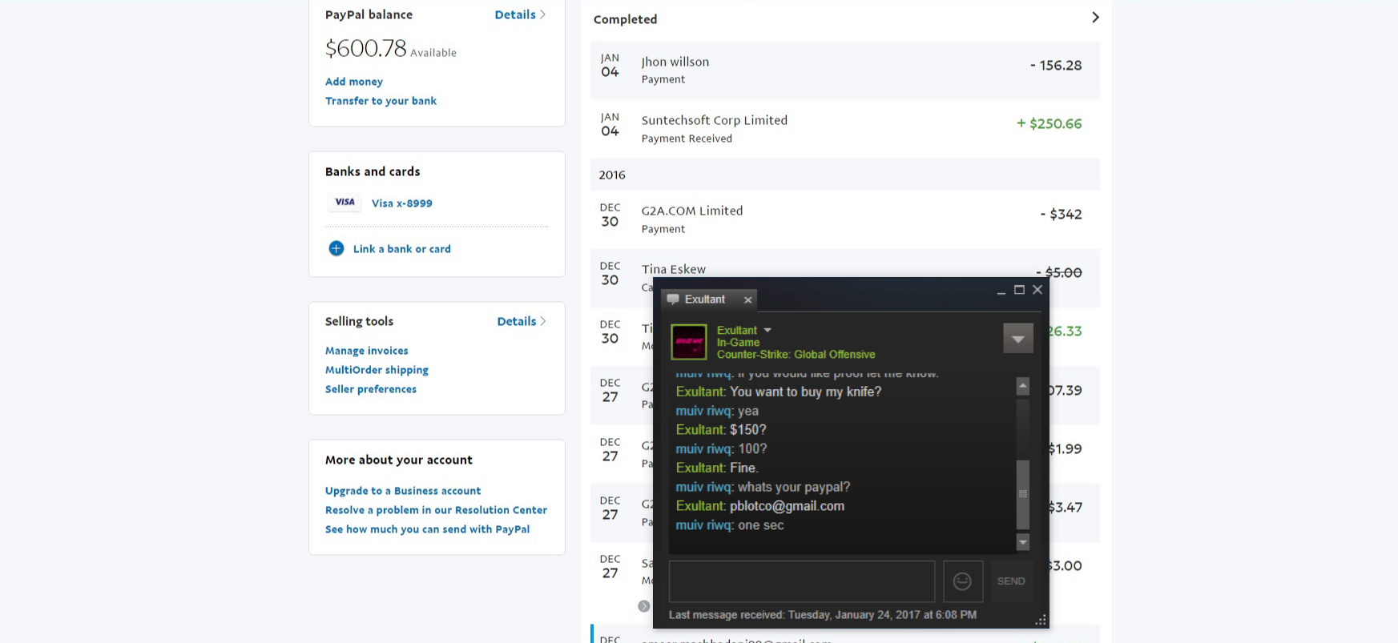Open the G2A.COM Limited Dec 30 payment
Screen dimensions: 1398x643
point(845,219)
